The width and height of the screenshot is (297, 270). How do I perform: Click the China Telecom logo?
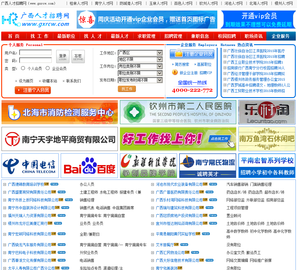tap(30, 166)
